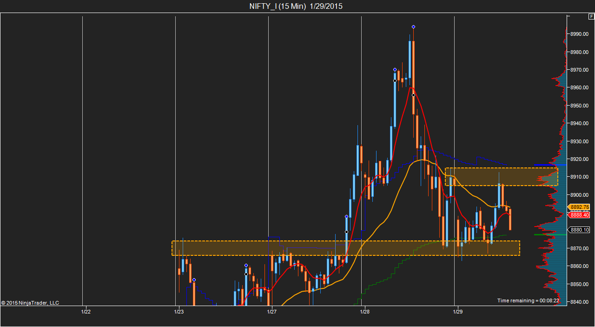The width and height of the screenshot is (595, 327).
Task: Select the orange 8892.75 price marker
Action: pos(579,207)
